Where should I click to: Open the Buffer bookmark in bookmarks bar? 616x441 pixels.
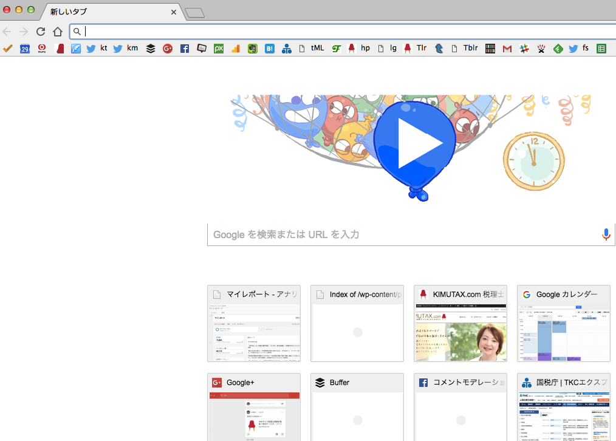[x=151, y=49]
